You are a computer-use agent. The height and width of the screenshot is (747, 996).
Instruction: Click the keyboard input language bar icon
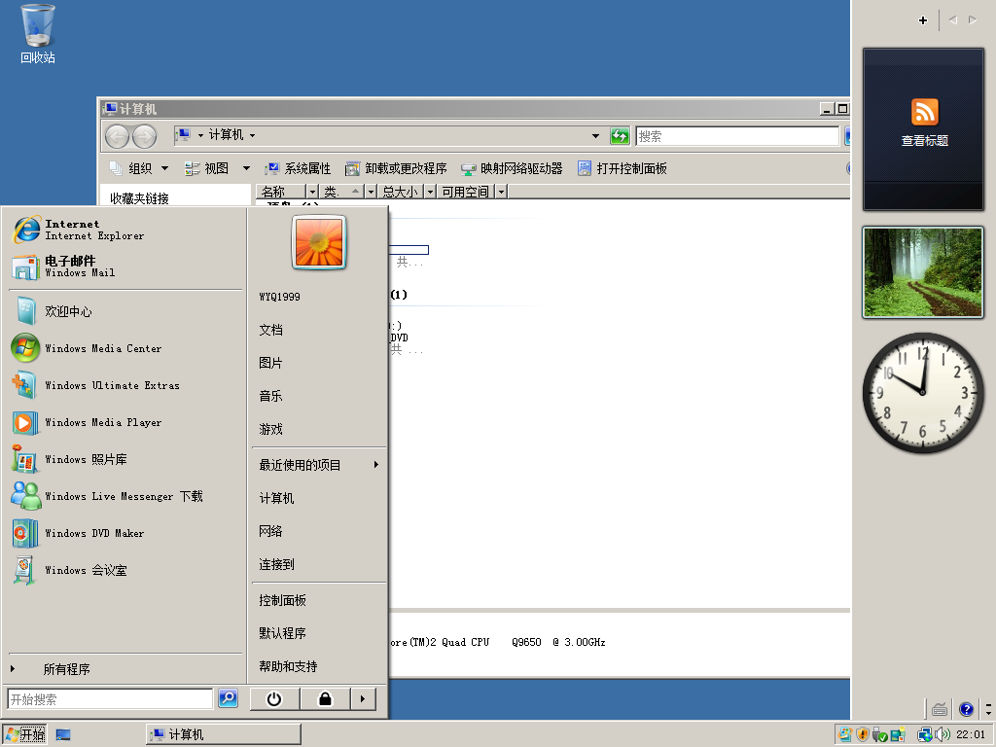pos(941,709)
